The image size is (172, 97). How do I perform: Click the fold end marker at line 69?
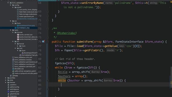click(48, 11)
